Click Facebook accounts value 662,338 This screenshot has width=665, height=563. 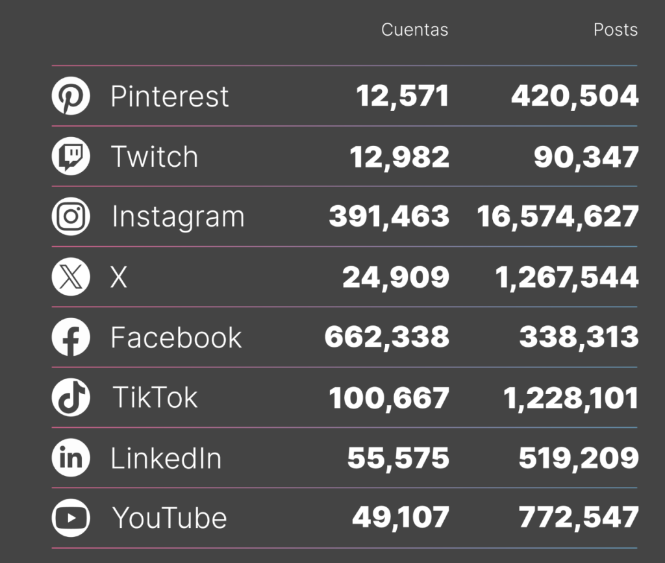tap(387, 338)
